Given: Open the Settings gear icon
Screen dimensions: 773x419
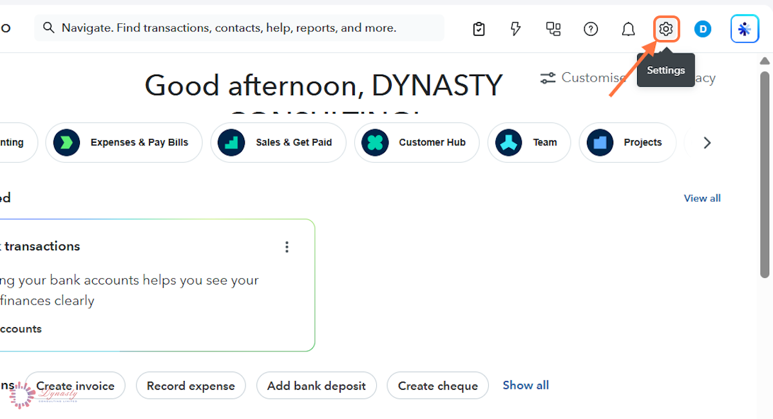Looking at the screenshot, I should [x=666, y=29].
